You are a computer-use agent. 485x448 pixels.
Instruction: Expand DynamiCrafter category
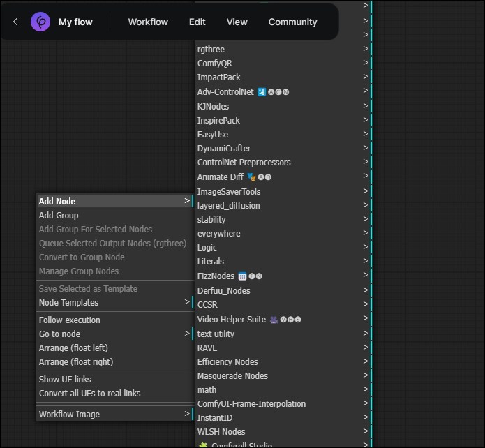coord(283,148)
